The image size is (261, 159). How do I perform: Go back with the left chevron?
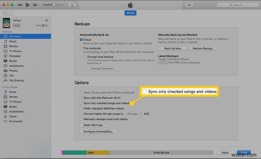(x=5, y=13)
